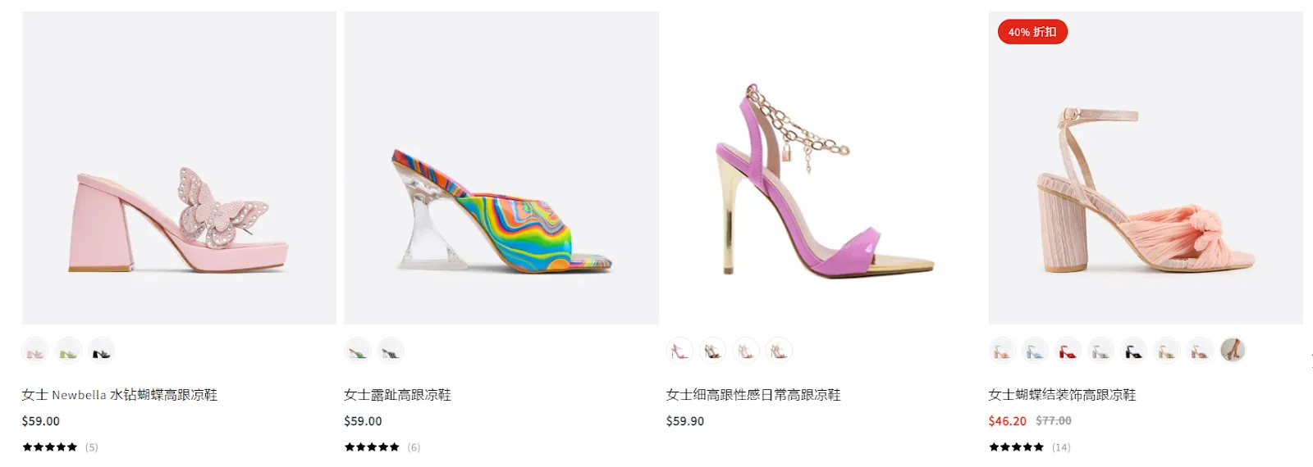Screen dimensions: 1313x467
Task: Choose purple variant of stiletto chain sandal
Action: tap(679, 351)
